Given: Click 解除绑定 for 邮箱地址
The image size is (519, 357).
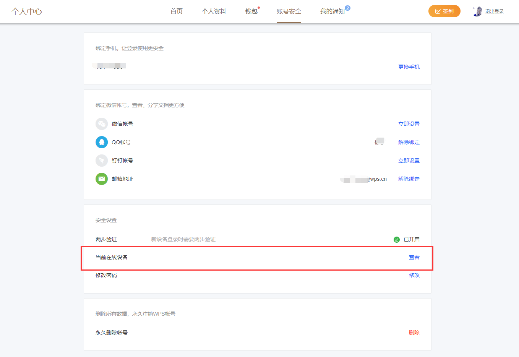Looking at the screenshot, I should pyautogui.click(x=409, y=179).
